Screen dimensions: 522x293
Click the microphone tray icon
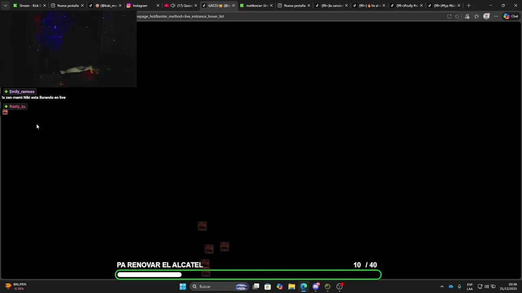pyautogui.click(x=459, y=286)
